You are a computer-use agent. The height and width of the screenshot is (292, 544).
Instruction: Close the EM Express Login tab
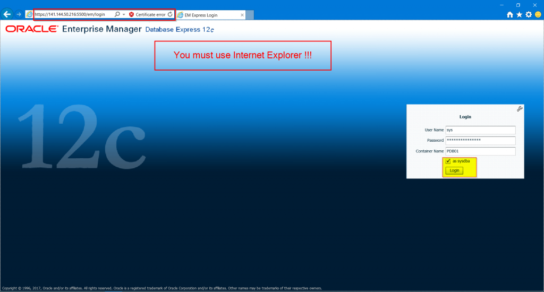click(x=242, y=15)
